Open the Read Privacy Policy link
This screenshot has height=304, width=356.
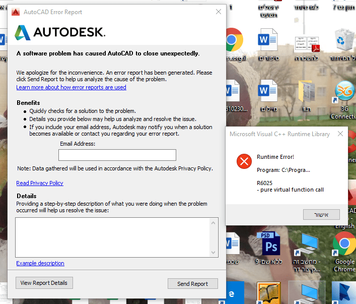click(40, 183)
